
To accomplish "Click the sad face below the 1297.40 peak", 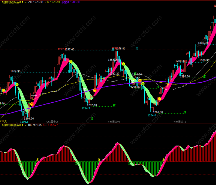I will coord(71,61).
